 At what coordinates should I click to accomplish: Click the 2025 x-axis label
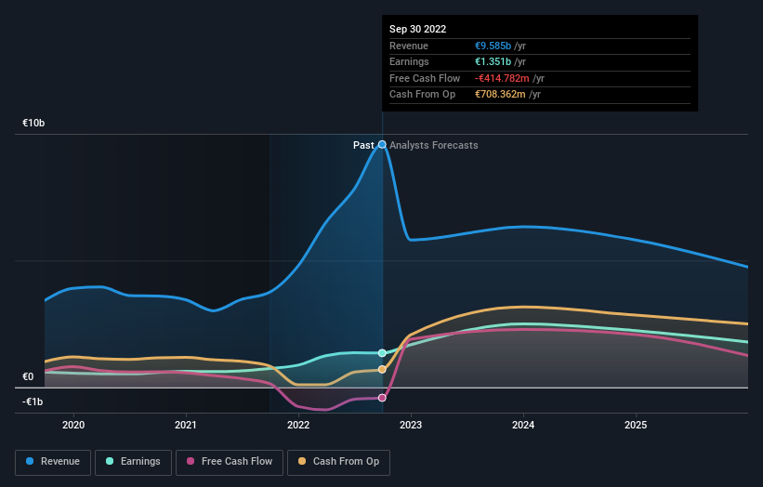pos(636,425)
